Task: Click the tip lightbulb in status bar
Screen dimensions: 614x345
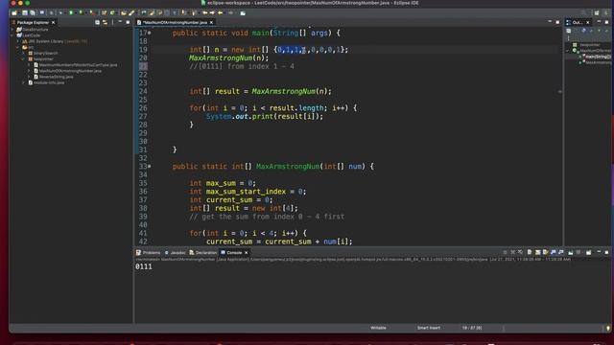Action: 607,328
